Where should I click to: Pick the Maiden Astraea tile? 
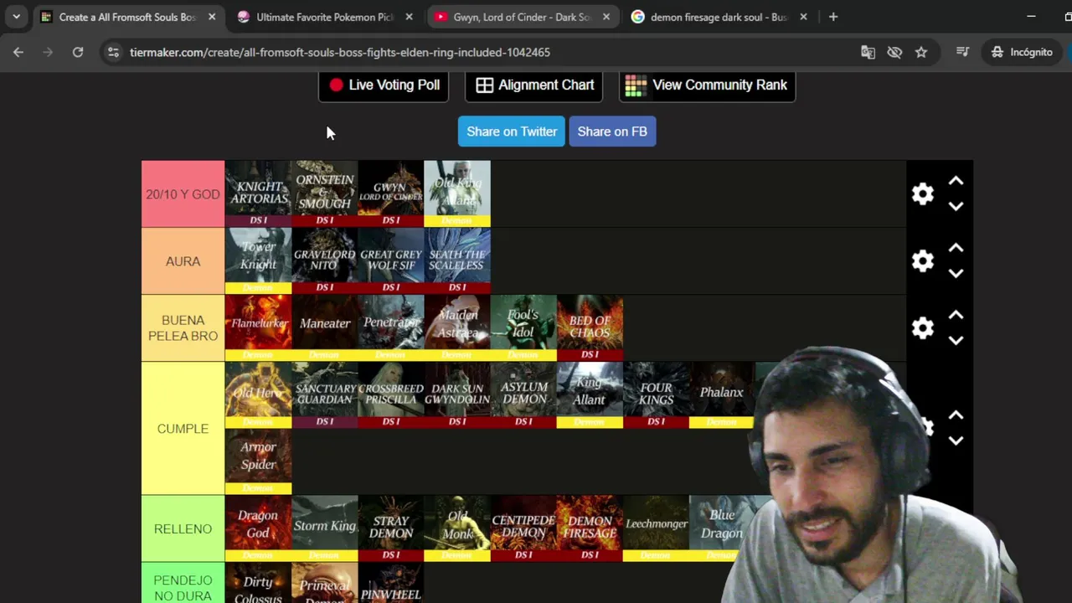click(x=456, y=327)
